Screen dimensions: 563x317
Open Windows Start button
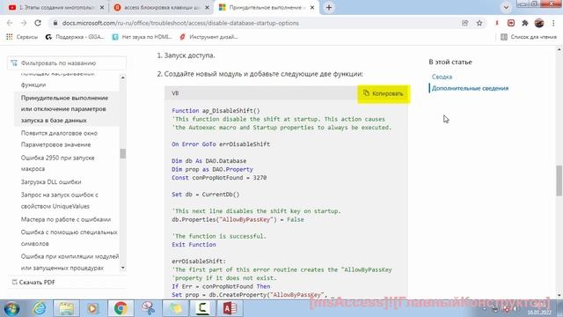11,308
